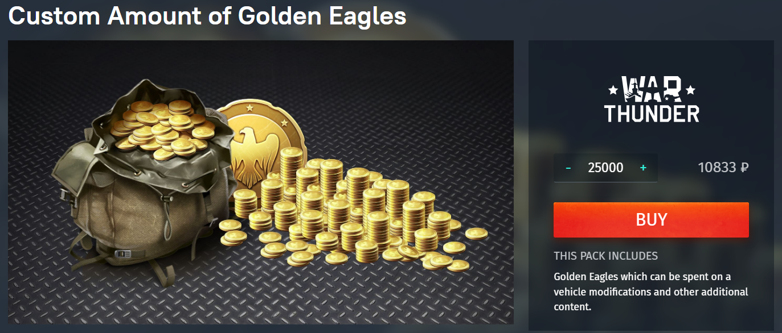Select the 'Custom Amount of Golden Eagles' title

207,16
